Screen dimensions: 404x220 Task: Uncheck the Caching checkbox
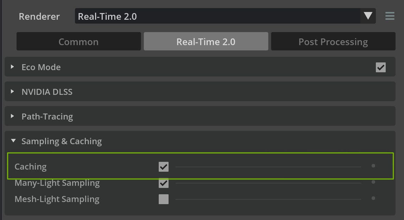[x=164, y=166]
